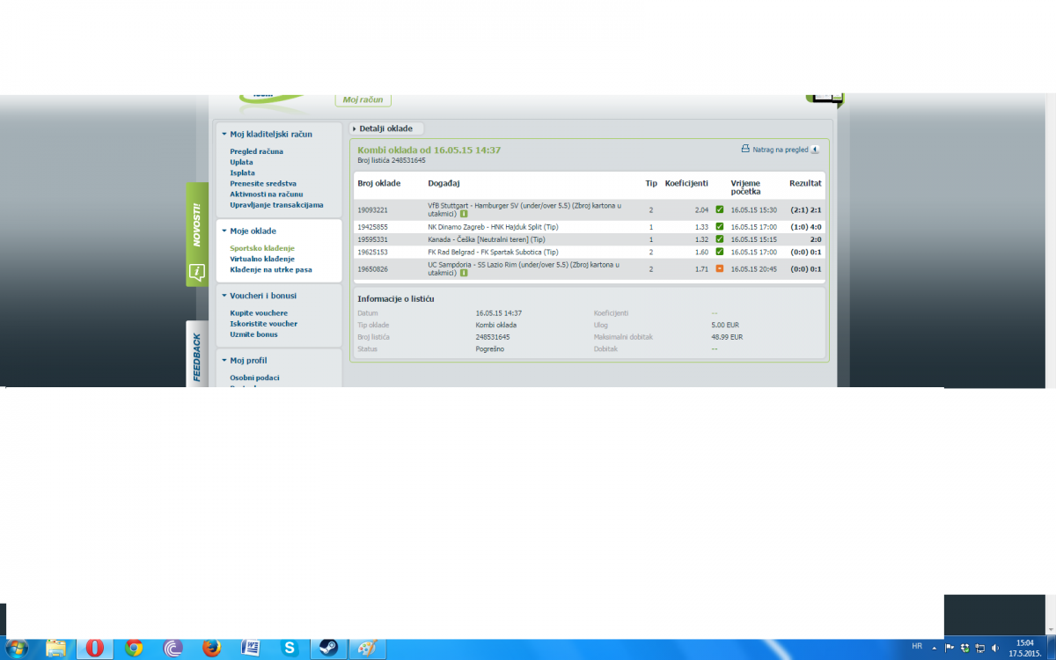The width and height of the screenshot is (1056, 660).
Task: Open Uzmite bonus link
Action: [x=253, y=334]
